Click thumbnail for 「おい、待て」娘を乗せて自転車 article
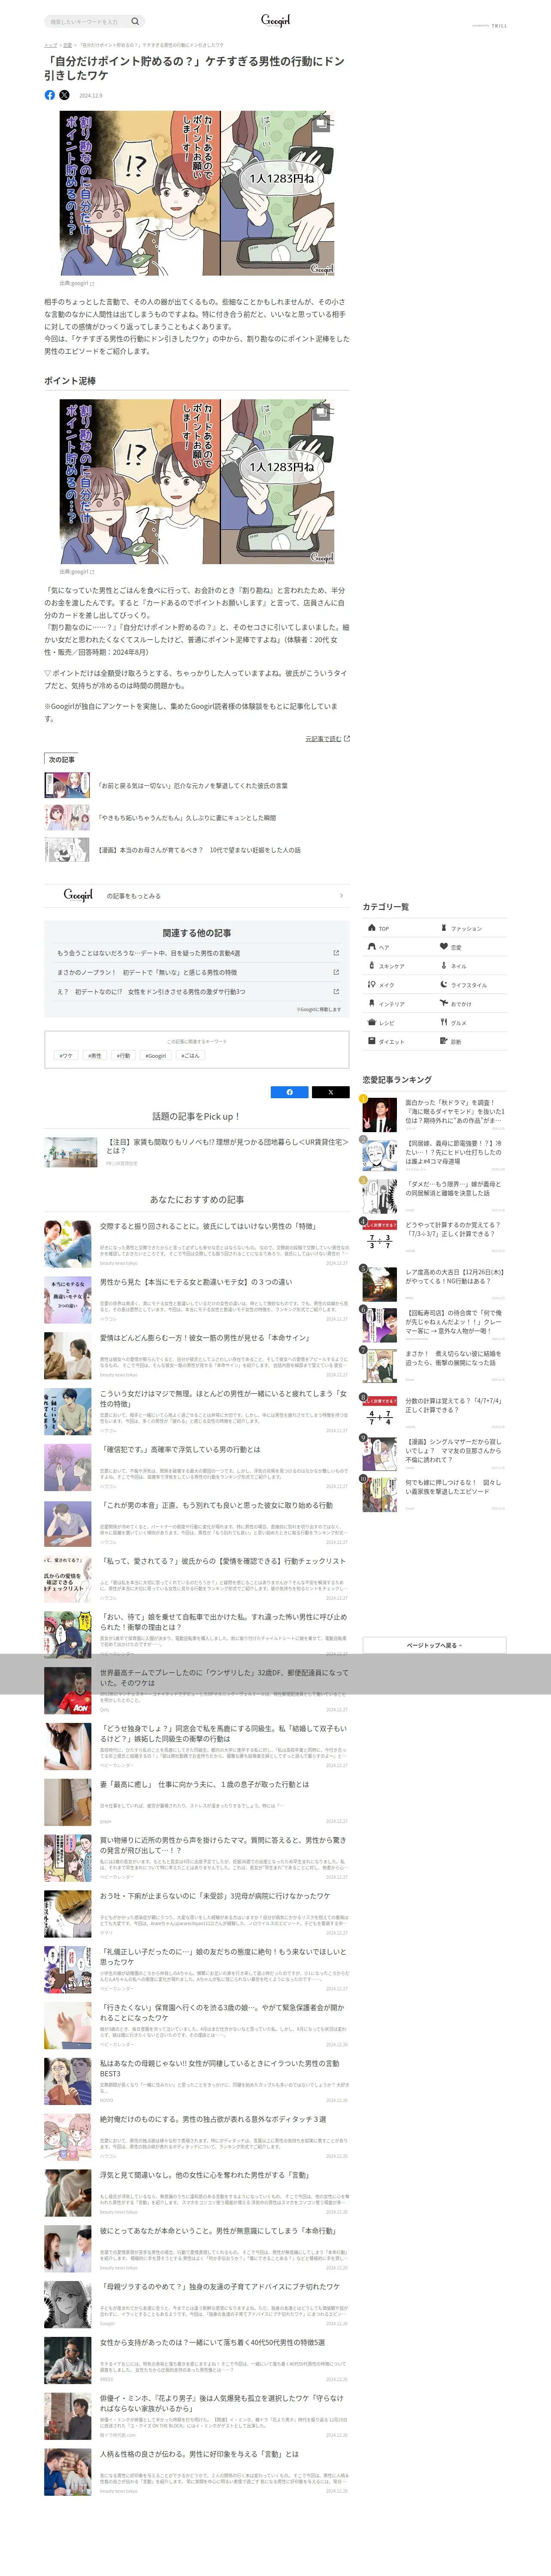 coord(68,1634)
